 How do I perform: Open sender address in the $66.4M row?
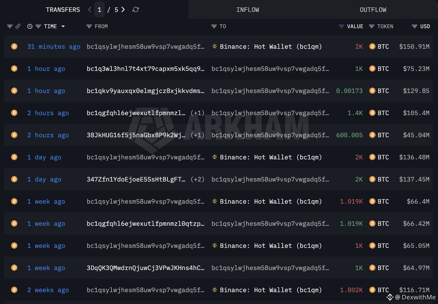coord(145,202)
